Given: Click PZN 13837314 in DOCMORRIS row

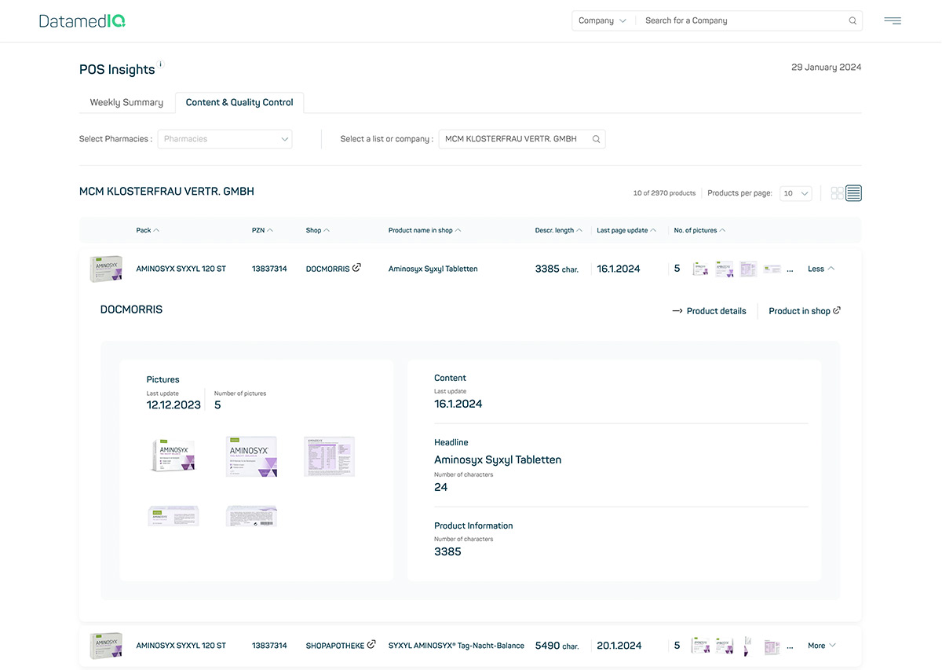Looking at the screenshot, I should 269,269.
